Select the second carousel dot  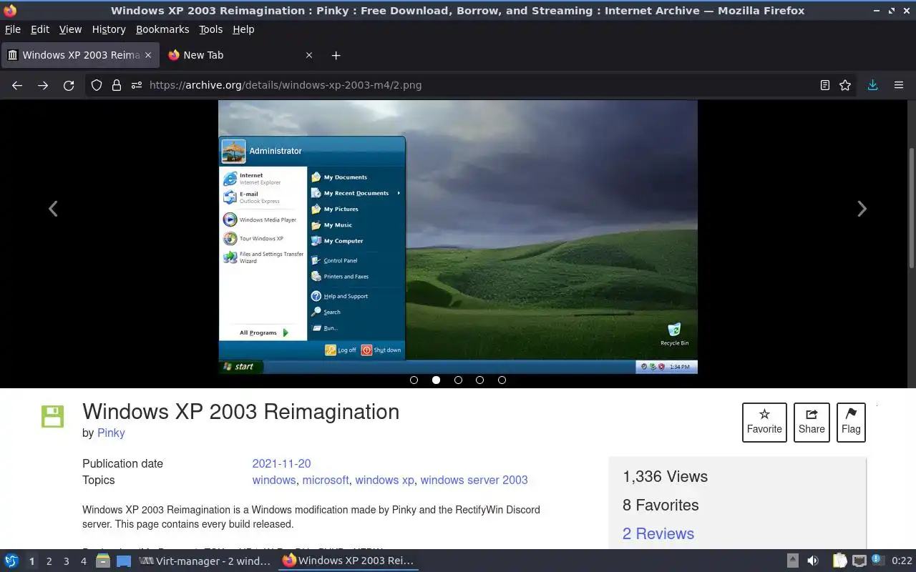436,380
